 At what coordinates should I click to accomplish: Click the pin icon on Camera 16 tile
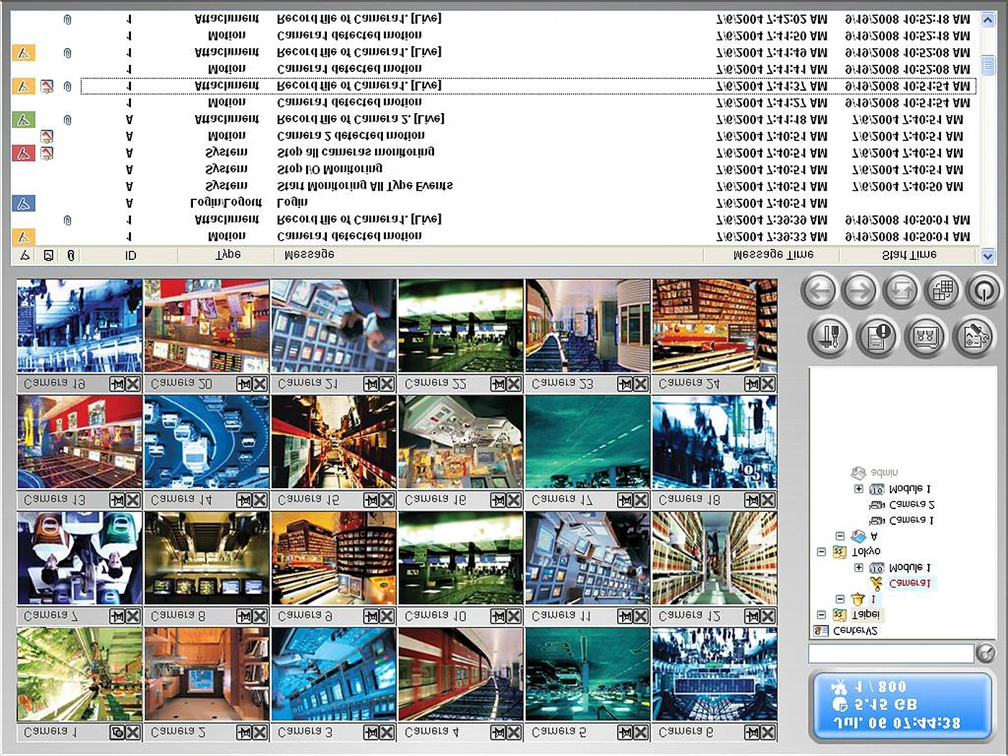click(498, 500)
